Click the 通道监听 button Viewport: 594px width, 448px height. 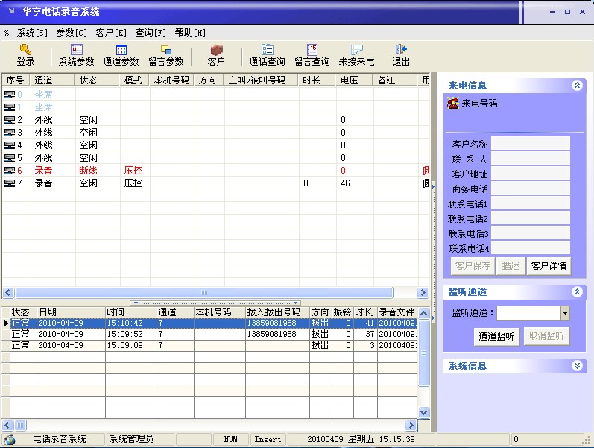(x=496, y=337)
